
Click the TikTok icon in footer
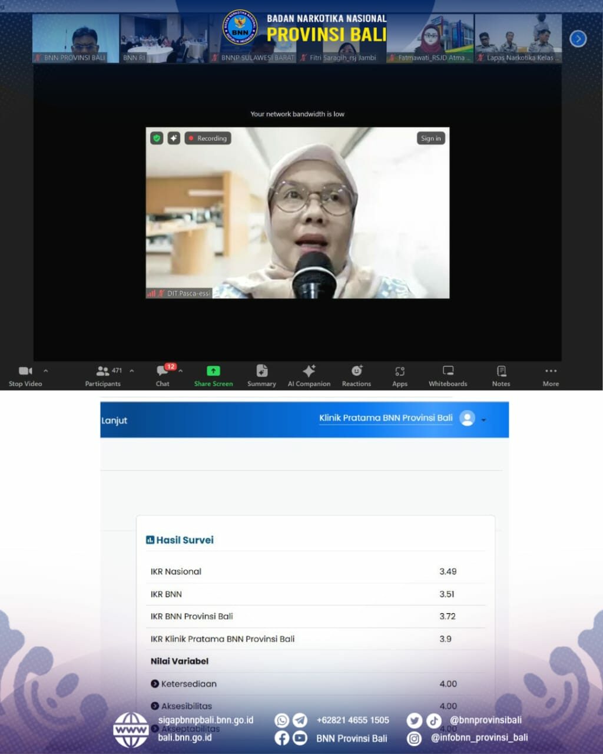point(433,720)
